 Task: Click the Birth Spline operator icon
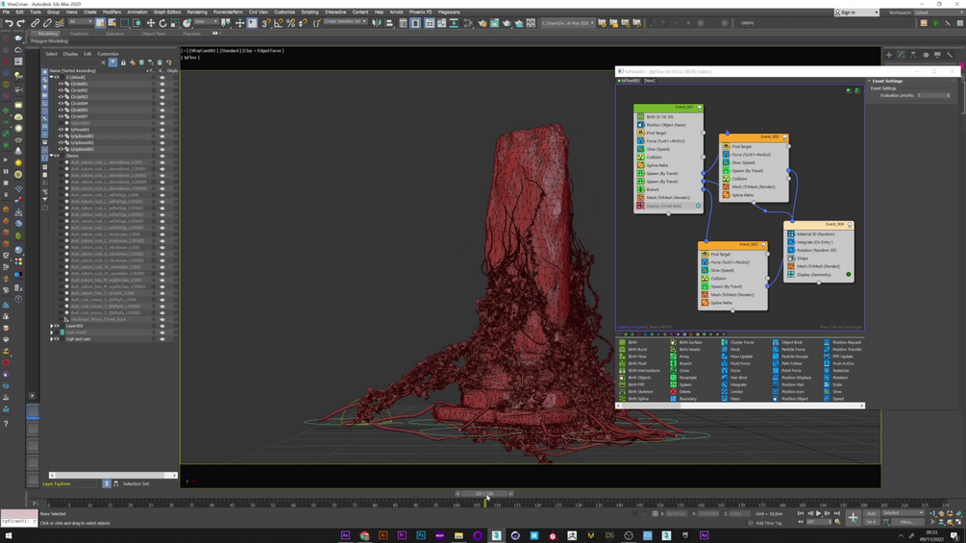623,399
